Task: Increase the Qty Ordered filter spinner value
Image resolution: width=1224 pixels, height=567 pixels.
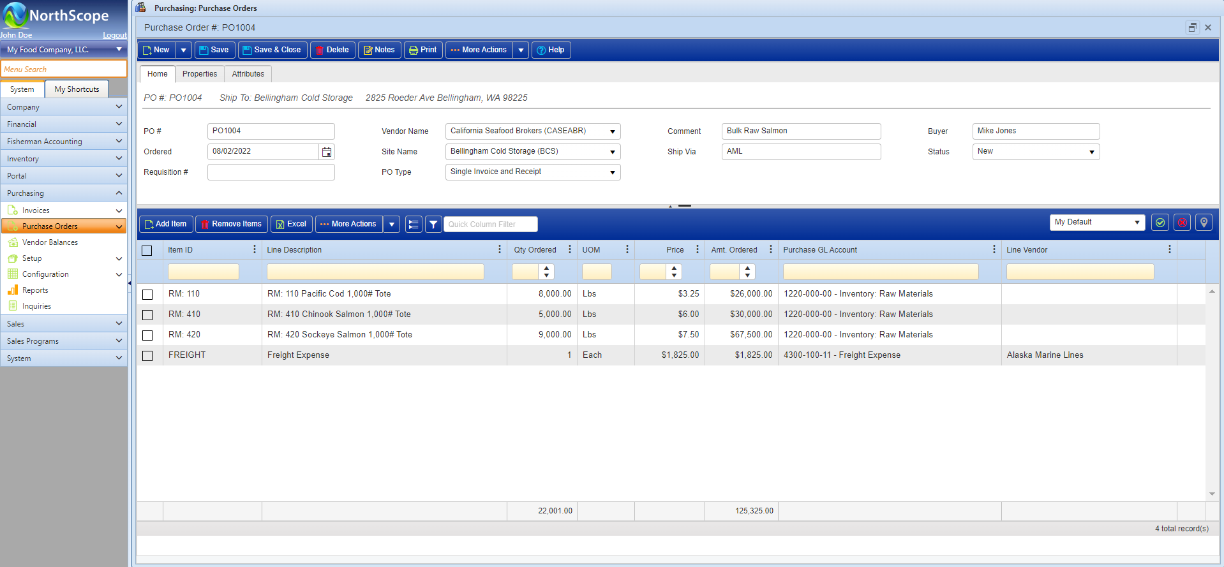Action: click(x=546, y=268)
